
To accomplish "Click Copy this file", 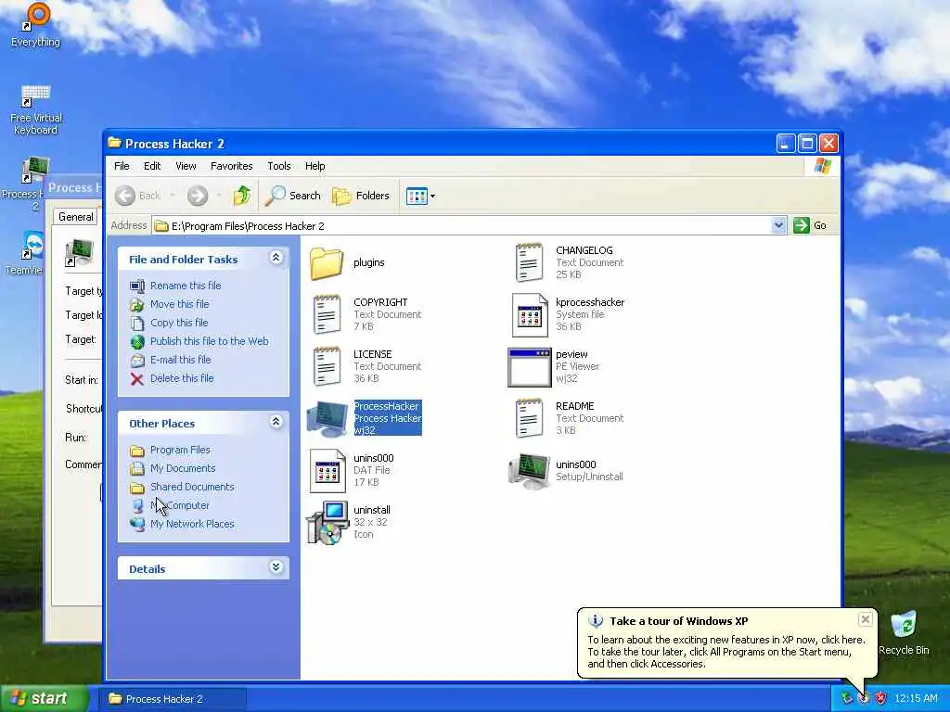I will 179,323.
